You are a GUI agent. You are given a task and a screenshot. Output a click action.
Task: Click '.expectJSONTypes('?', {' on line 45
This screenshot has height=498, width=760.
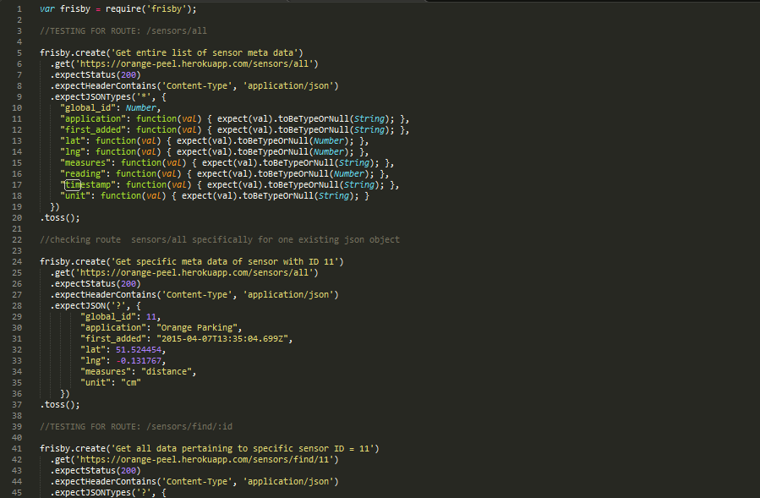(x=108, y=493)
